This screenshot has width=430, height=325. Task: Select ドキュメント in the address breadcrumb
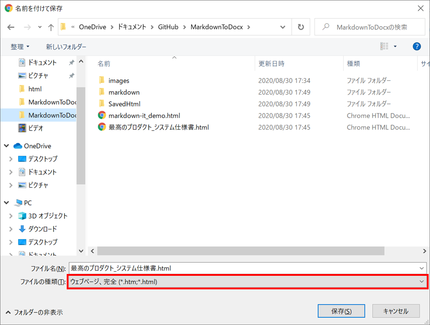click(132, 27)
